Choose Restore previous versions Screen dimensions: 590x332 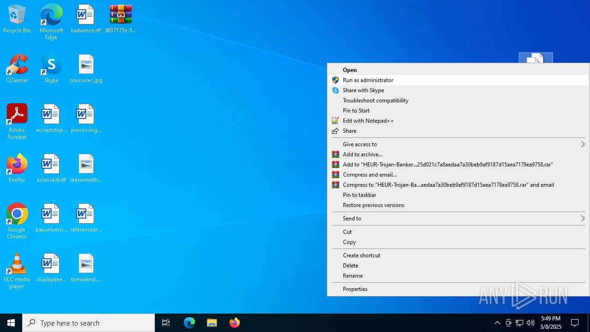point(458,205)
